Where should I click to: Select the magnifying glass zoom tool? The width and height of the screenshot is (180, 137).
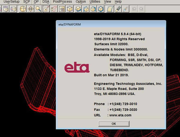tap(38, 9)
